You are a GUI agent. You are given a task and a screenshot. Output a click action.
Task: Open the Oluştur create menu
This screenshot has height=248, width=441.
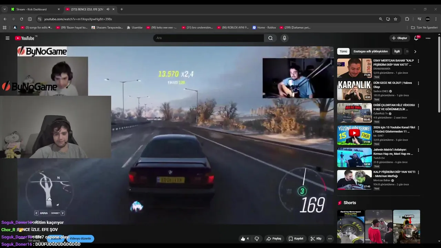pyautogui.click(x=399, y=38)
